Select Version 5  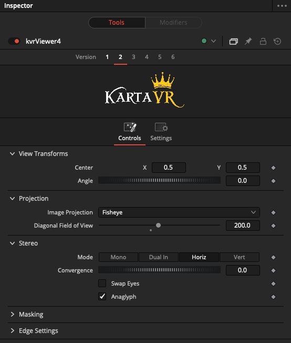[160, 57]
